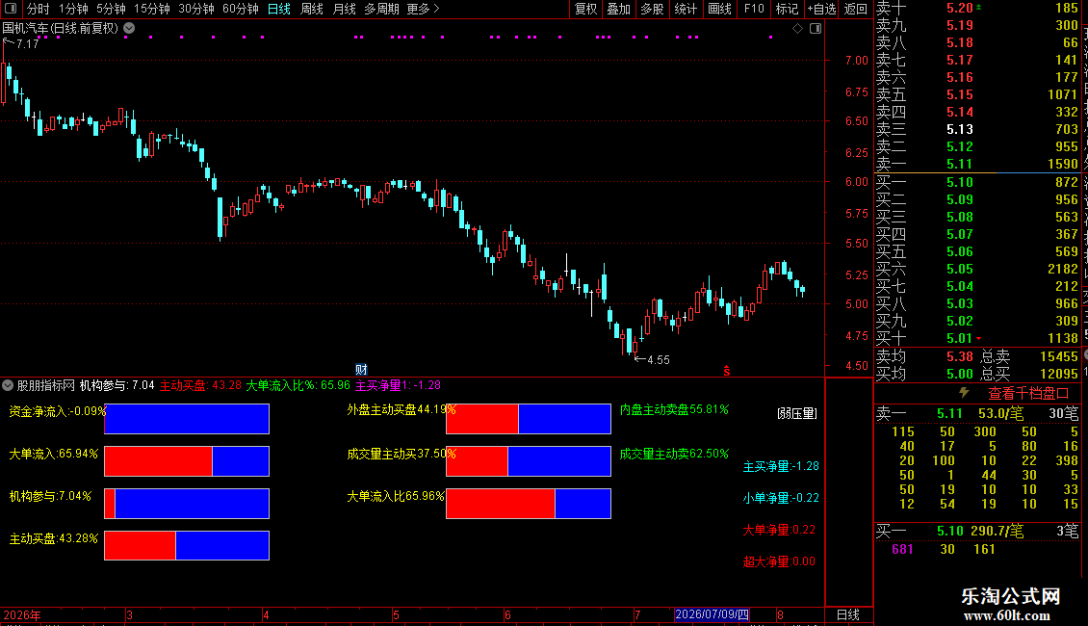
Task: Click the 2026年 year label on timeline
Action: pos(21,614)
